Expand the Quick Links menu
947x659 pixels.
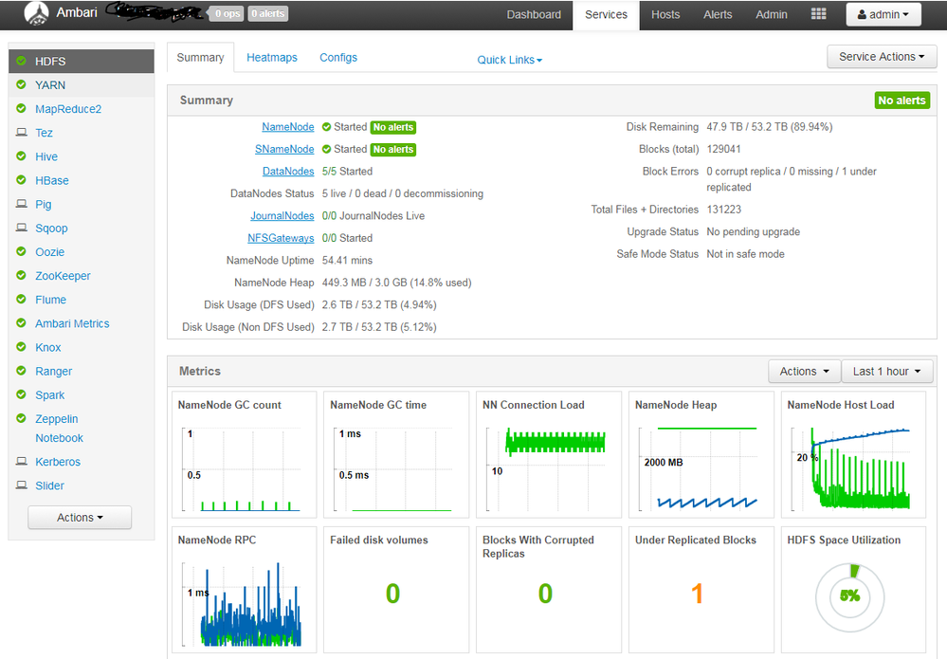(x=509, y=60)
